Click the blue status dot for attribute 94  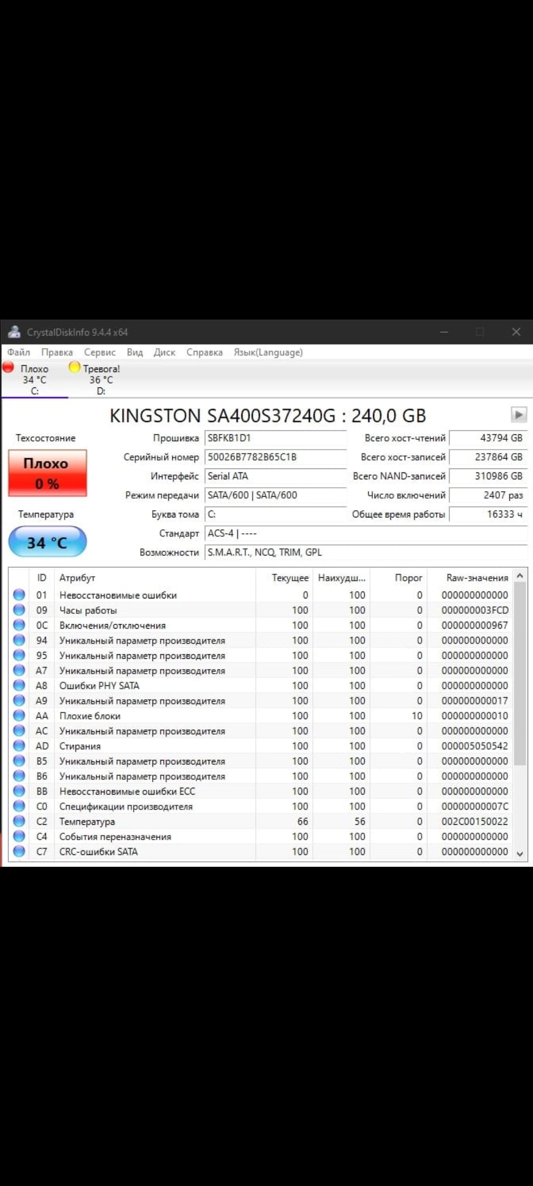pos(19,640)
